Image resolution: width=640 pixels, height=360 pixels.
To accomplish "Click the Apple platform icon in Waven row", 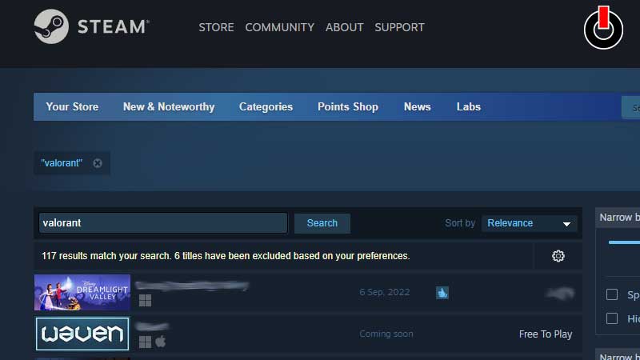I will 161,342.
